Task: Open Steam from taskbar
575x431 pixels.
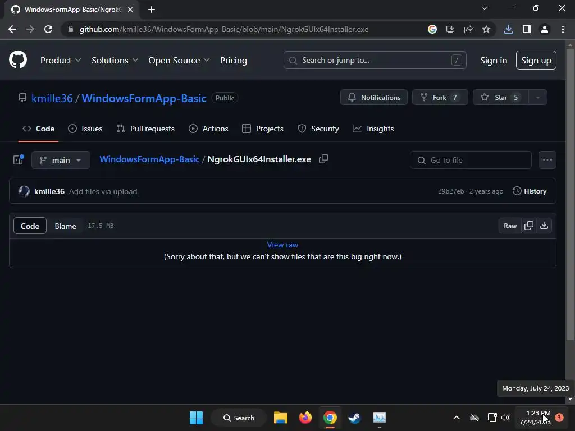Action: pos(354,418)
